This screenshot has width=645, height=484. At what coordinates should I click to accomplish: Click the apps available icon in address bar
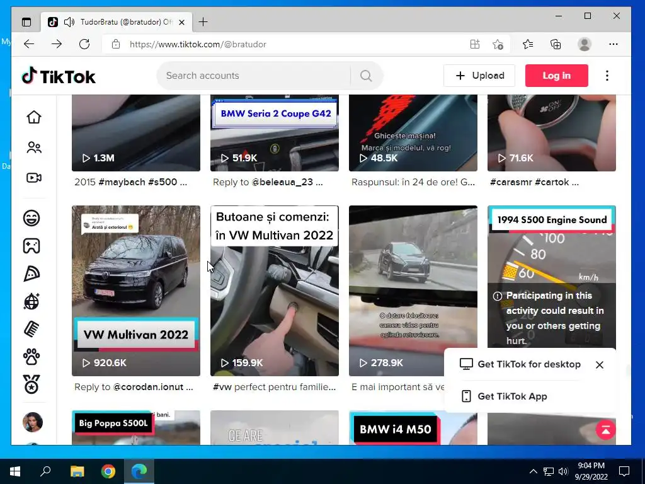pyautogui.click(x=475, y=44)
